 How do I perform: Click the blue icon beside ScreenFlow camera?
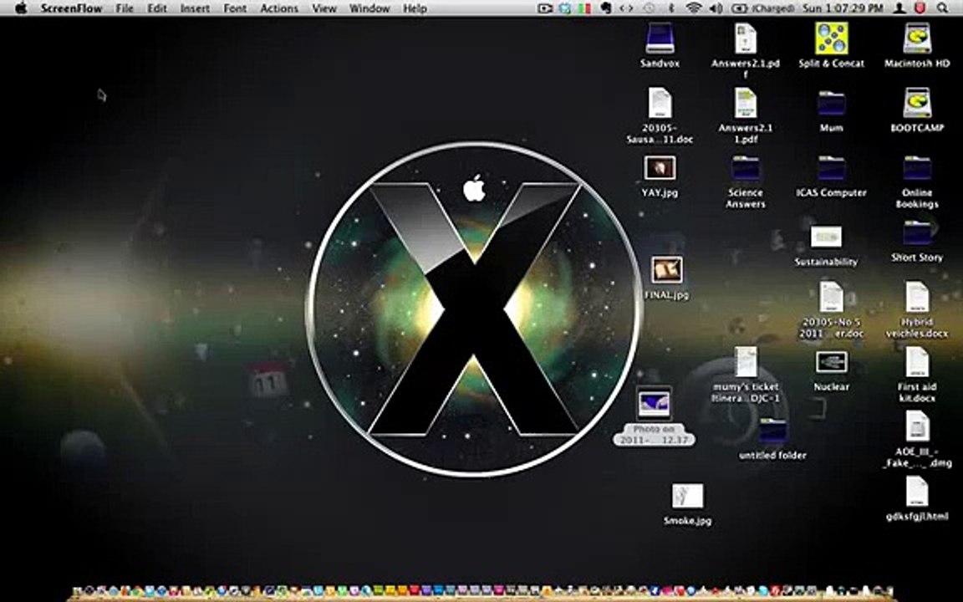[x=565, y=8]
